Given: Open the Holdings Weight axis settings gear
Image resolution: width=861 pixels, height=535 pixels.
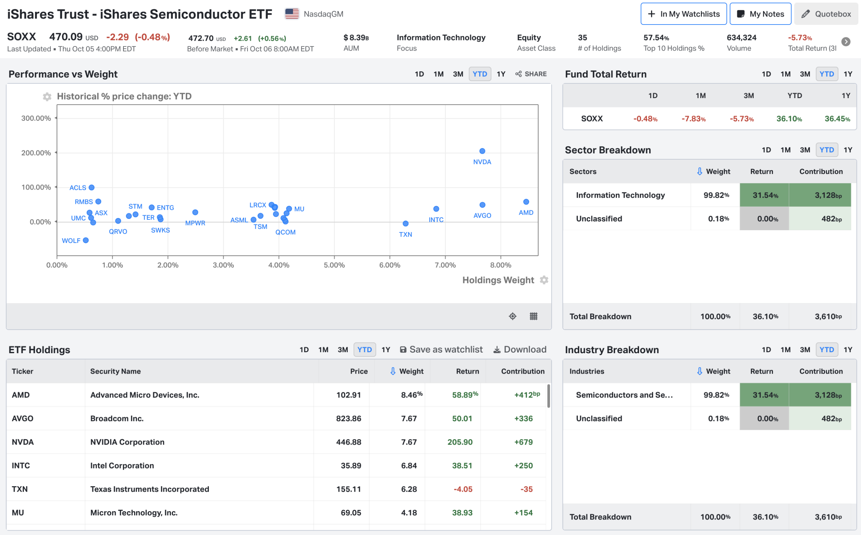Looking at the screenshot, I should [544, 280].
